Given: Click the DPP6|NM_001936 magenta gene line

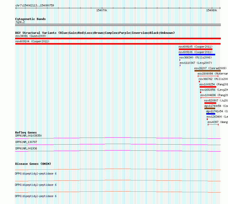Looking at the screenshot, I should (x=118, y=151).
